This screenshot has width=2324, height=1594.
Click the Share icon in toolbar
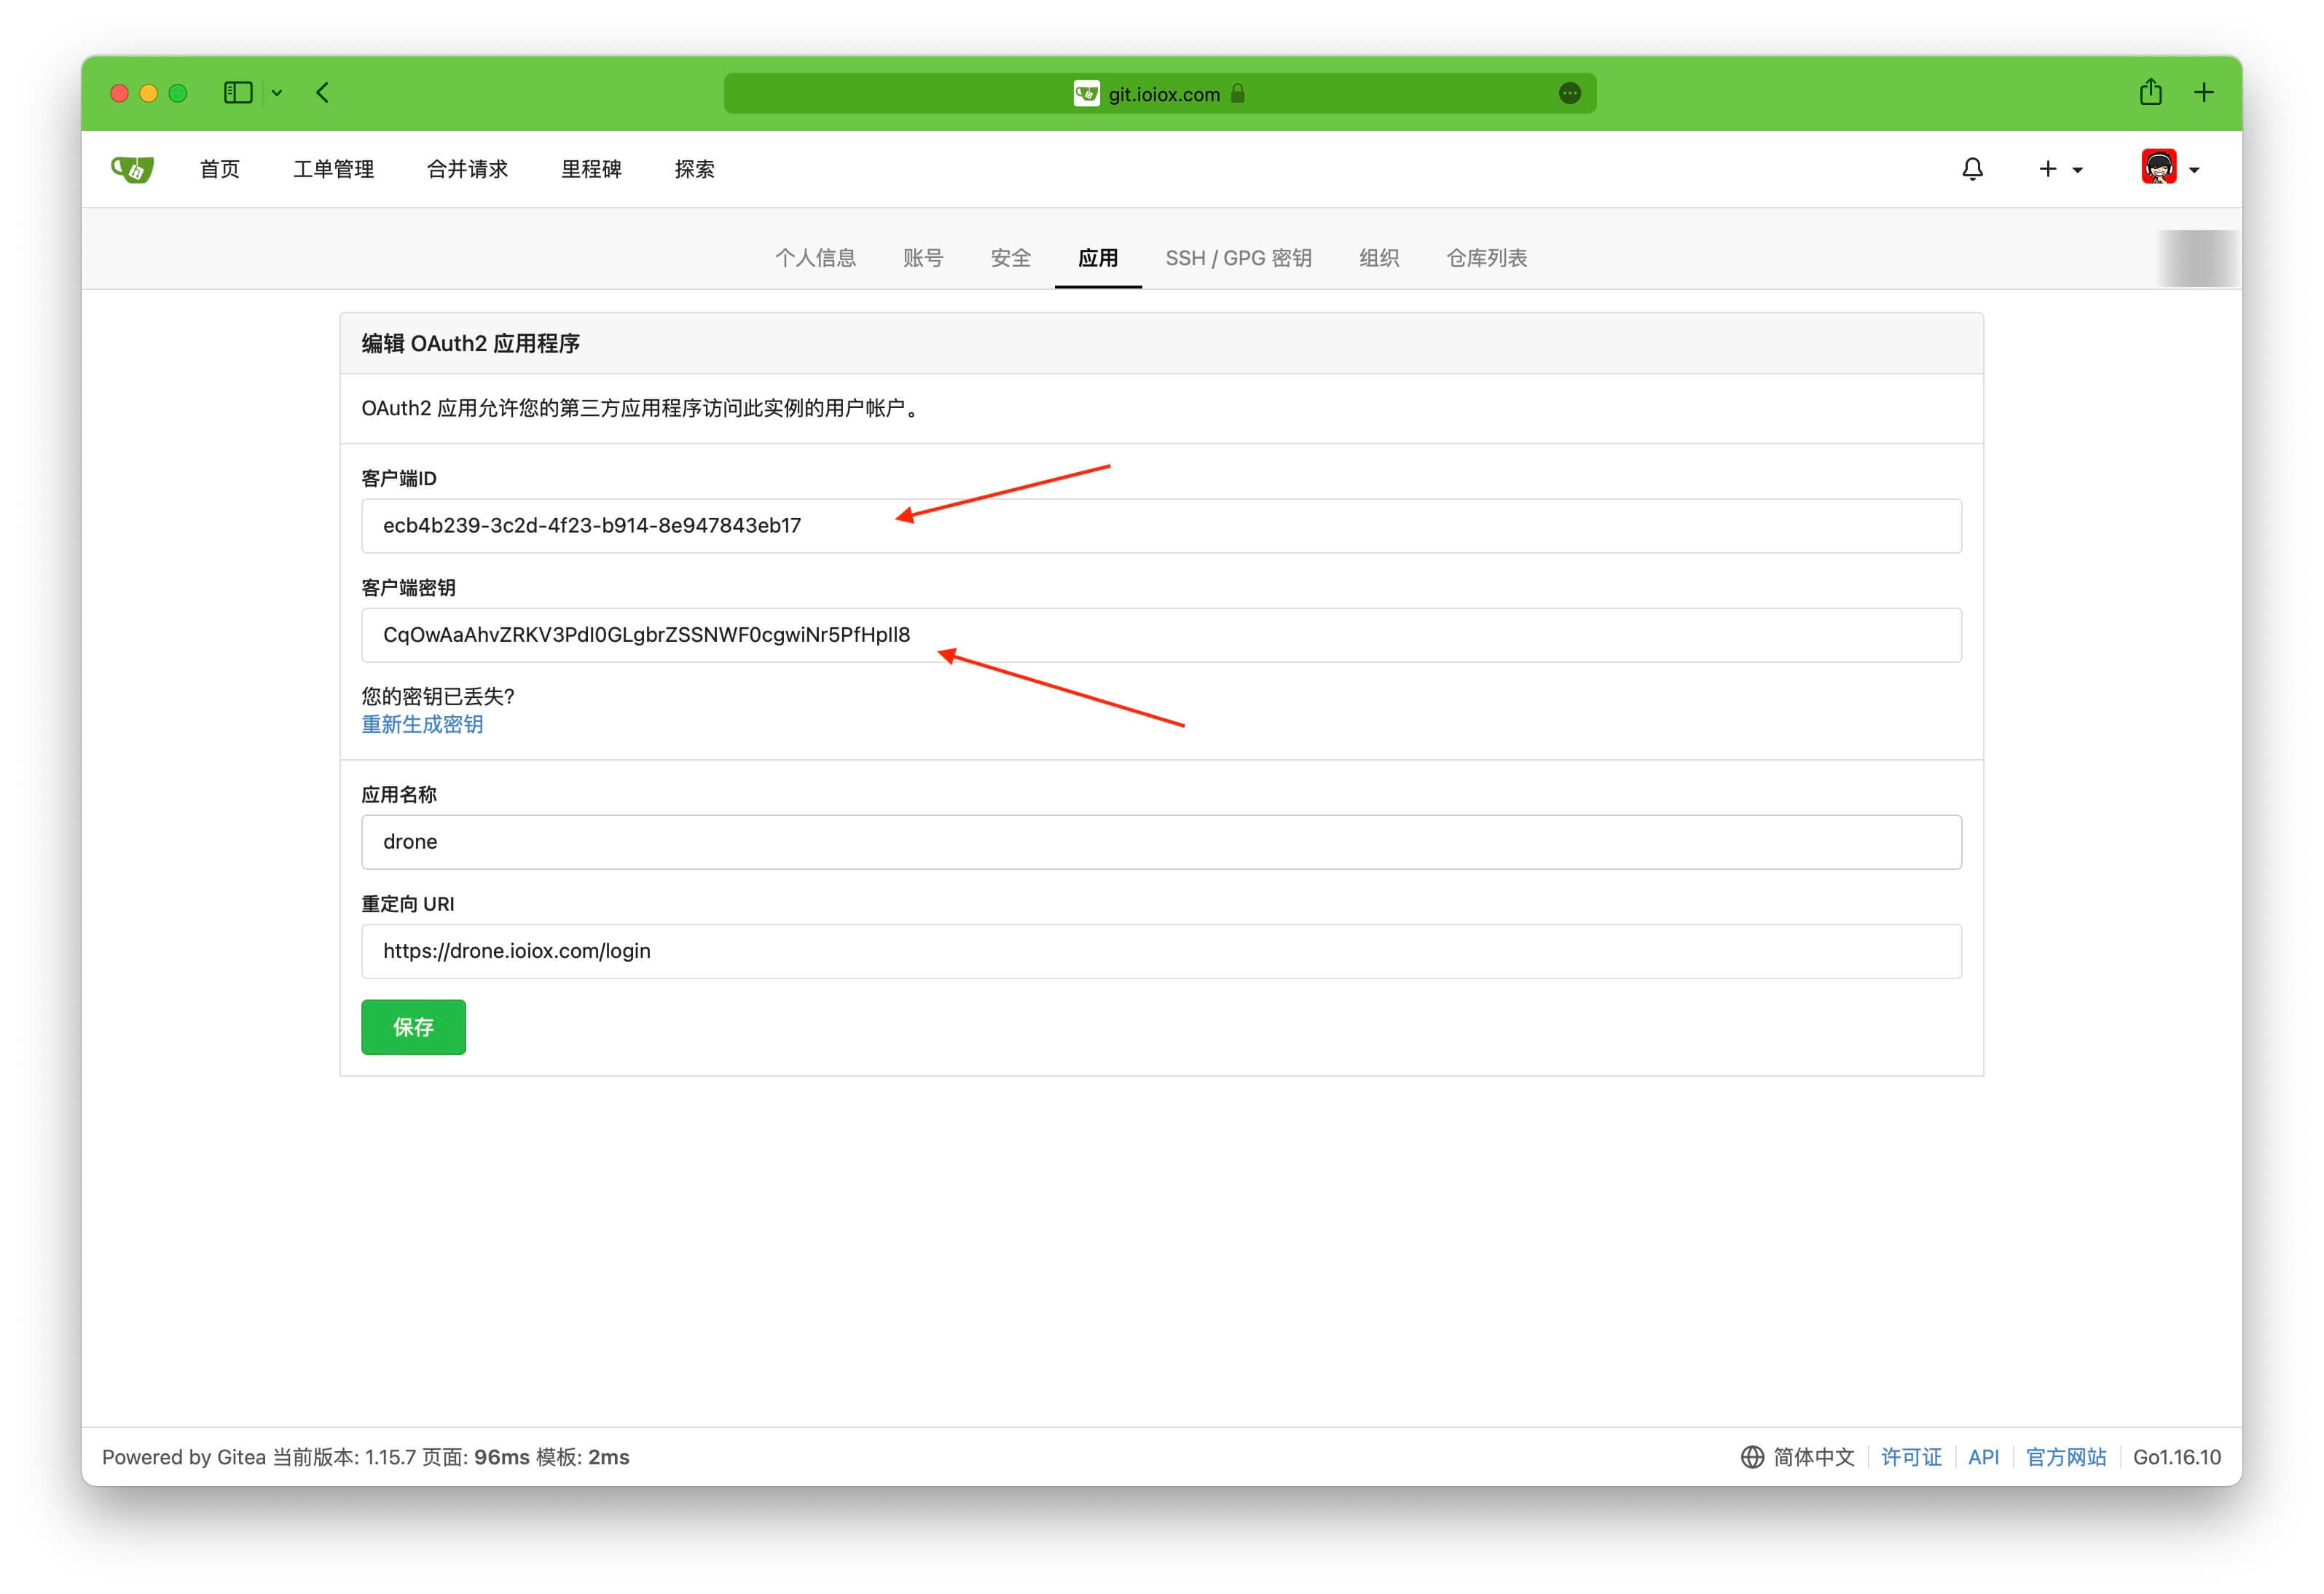click(2150, 93)
